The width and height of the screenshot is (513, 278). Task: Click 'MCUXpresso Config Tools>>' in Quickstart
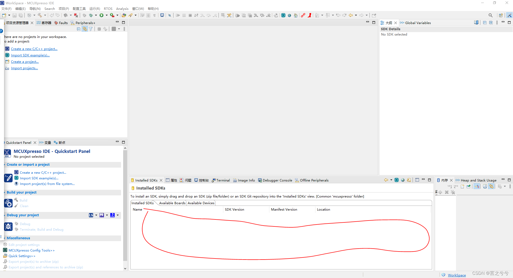tap(32, 250)
